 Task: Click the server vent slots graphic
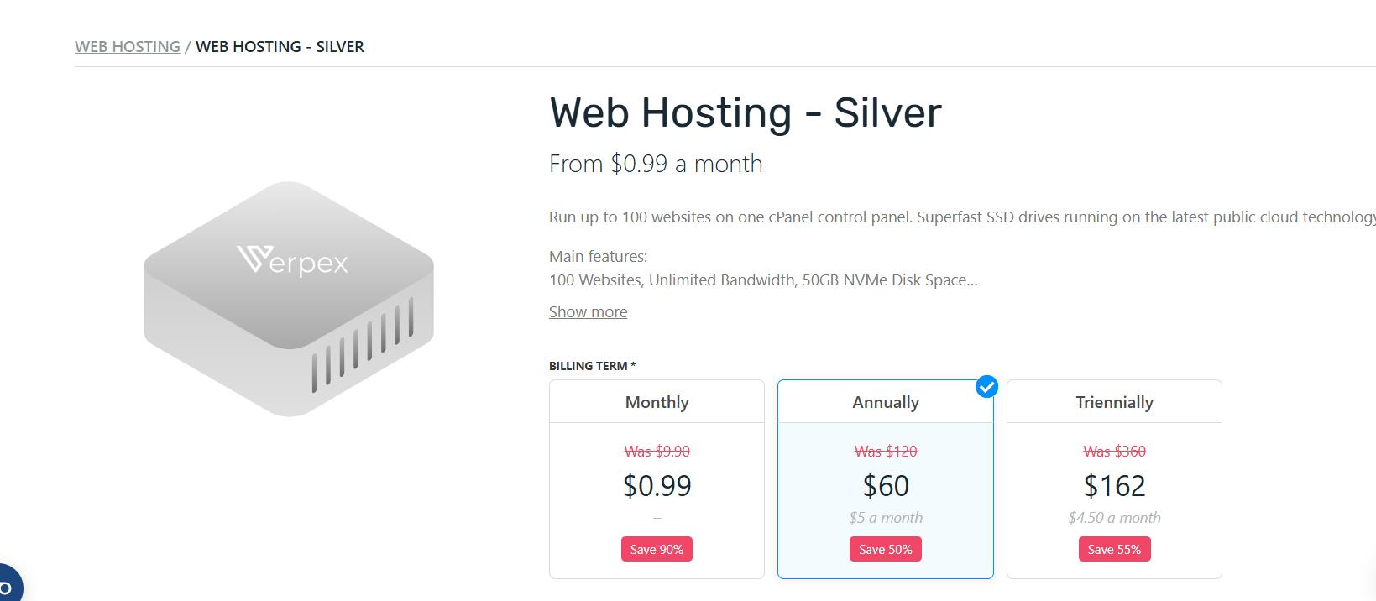[x=363, y=344]
